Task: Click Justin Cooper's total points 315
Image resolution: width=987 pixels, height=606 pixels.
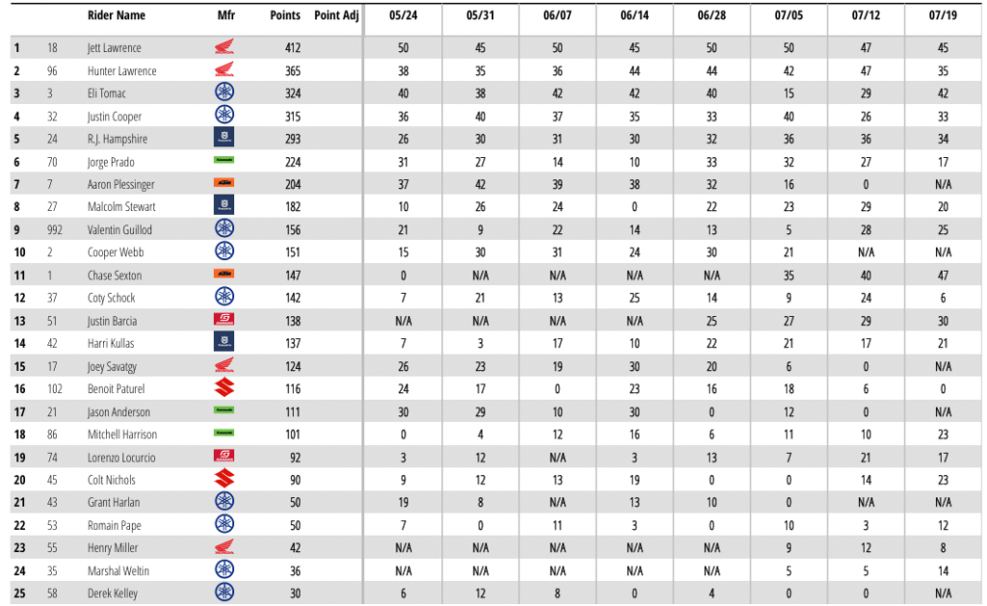Action: [293, 117]
